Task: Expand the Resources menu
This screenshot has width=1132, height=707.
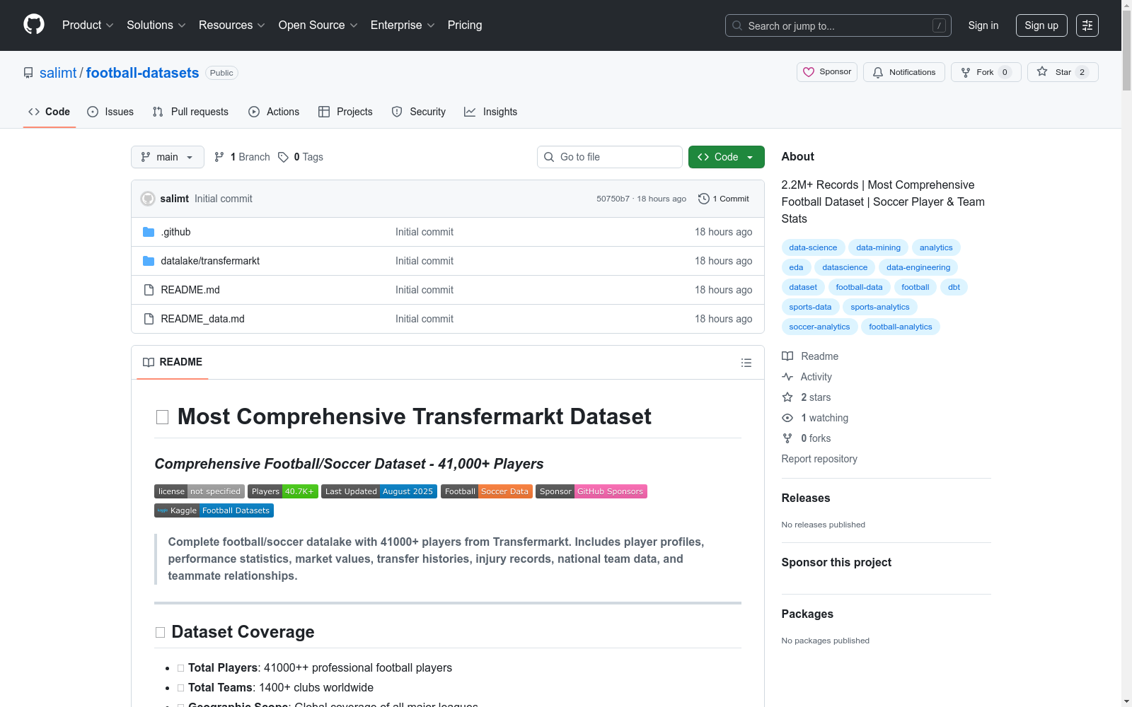Action: pyautogui.click(x=232, y=25)
